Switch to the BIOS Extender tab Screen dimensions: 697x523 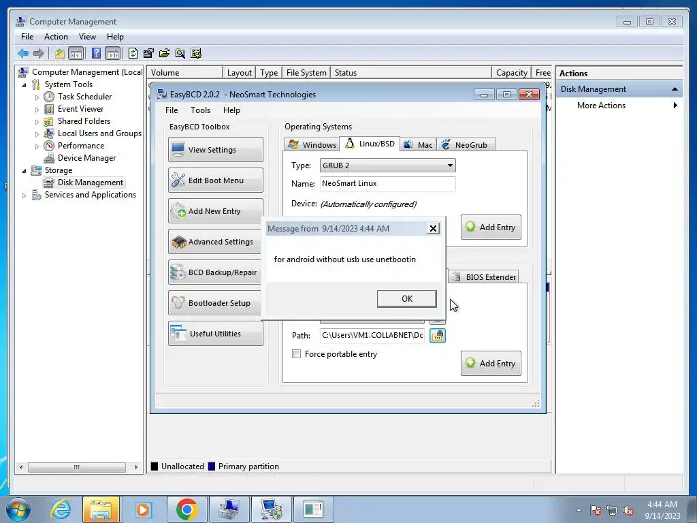[x=484, y=277]
